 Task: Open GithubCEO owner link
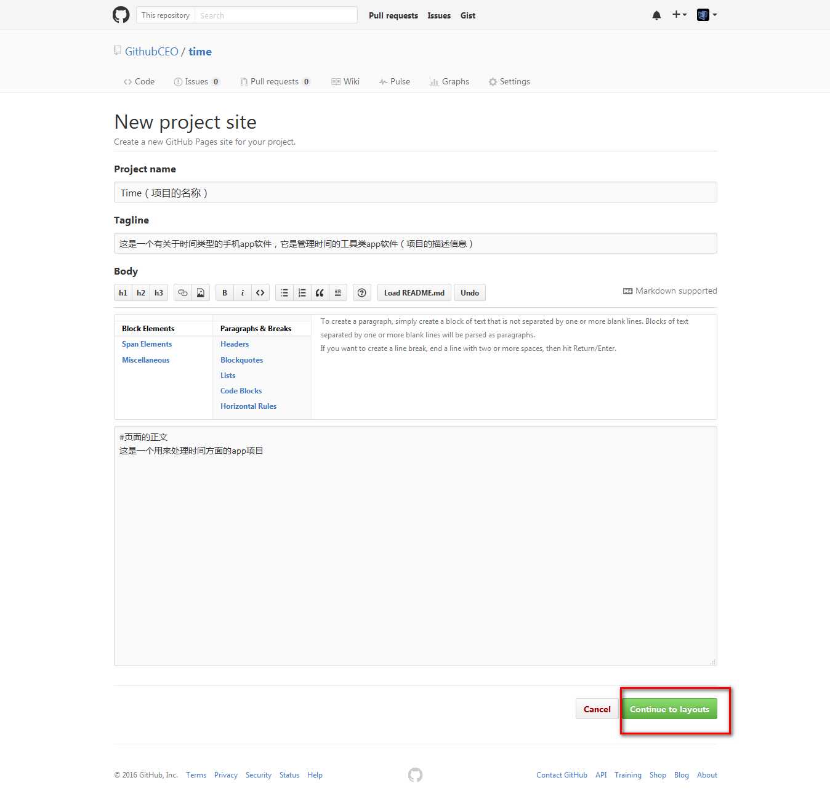(151, 52)
